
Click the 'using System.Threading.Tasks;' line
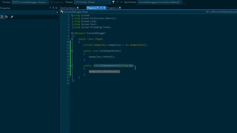pos(92,27)
